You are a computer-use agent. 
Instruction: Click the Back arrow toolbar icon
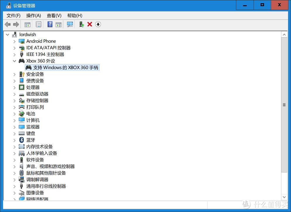[8, 24]
